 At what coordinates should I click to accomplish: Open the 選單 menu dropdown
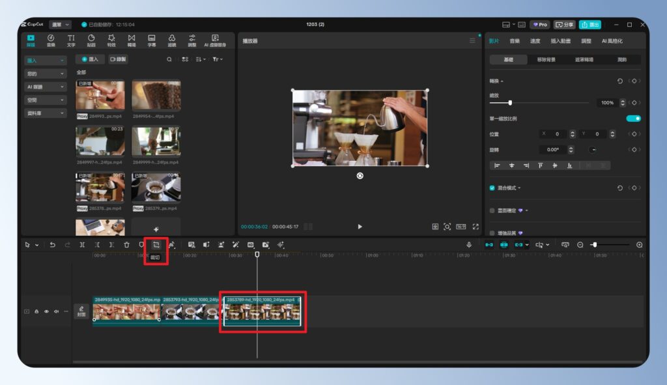(x=60, y=25)
